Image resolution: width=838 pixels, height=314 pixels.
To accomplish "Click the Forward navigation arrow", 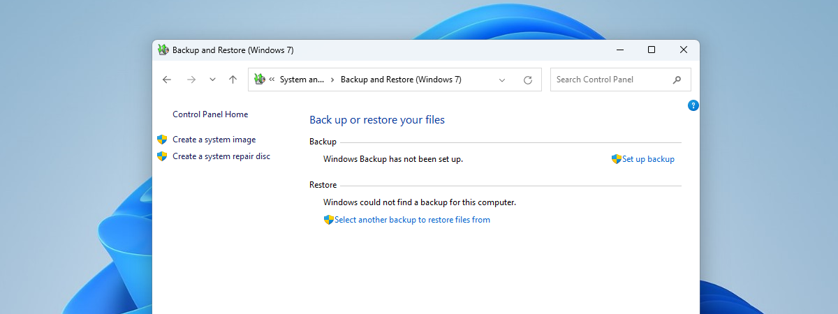I will [x=191, y=80].
